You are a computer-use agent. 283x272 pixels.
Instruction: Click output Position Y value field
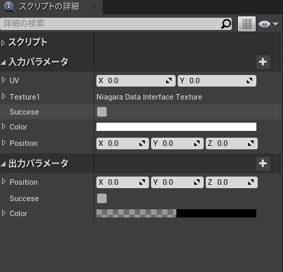coord(177,182)
